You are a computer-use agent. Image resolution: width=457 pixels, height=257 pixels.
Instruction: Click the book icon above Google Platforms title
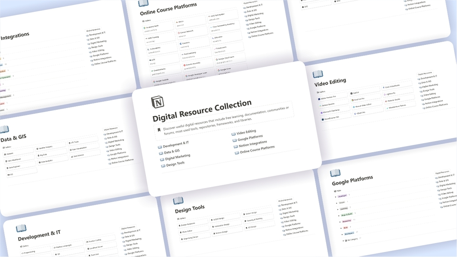click(335, 173)
